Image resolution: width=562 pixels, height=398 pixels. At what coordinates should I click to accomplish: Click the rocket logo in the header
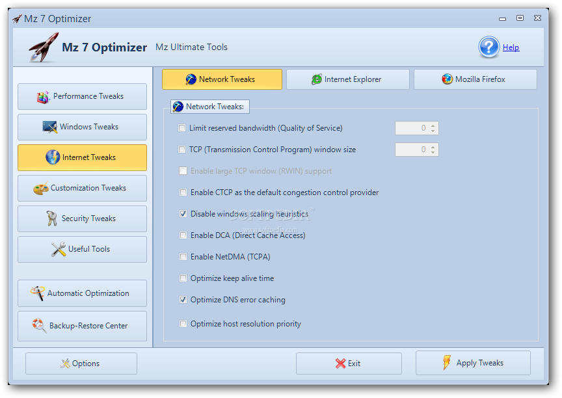click(44, 47)
